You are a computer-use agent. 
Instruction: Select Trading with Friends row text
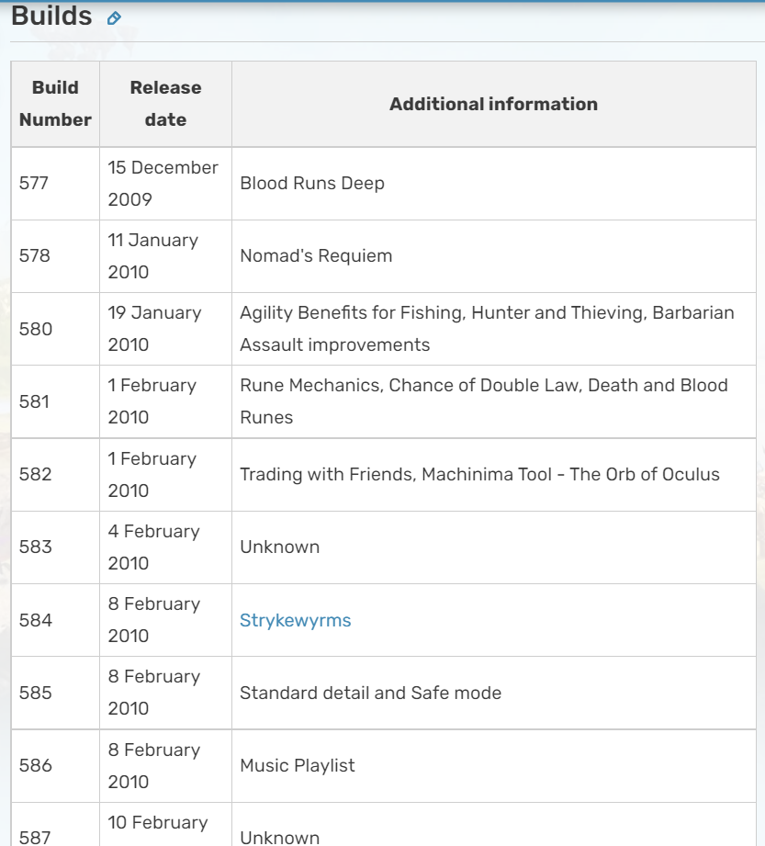(479, 474)
